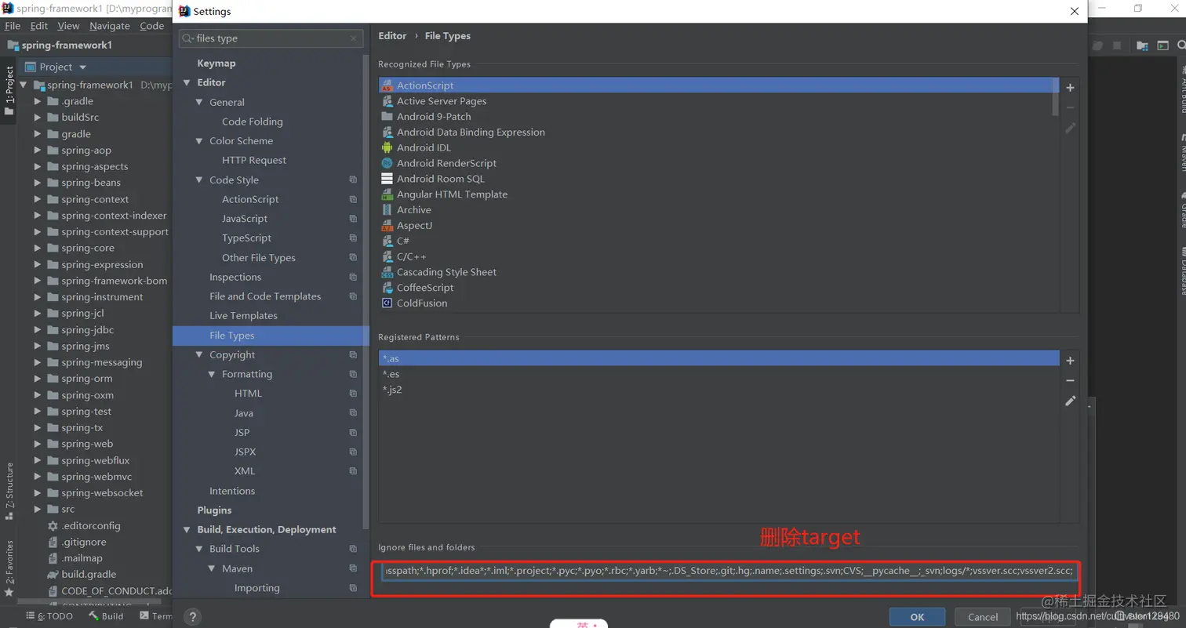Remove the selected registered pattern
The width and height of the screenshot is (1186, 628).
pos(1070,380)
